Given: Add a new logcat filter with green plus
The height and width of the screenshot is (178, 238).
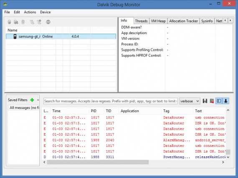Looking at the screenshot, I should [x=32, y=100].
